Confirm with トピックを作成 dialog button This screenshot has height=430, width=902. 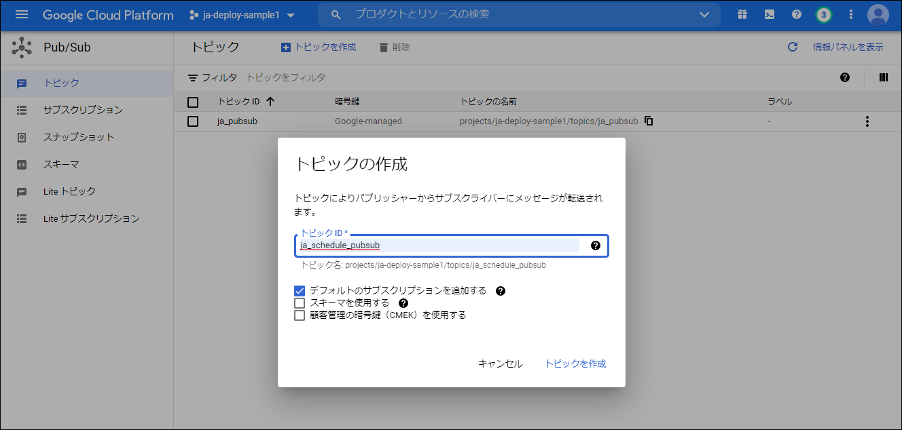pyautogui.click(x=575, y=364)
